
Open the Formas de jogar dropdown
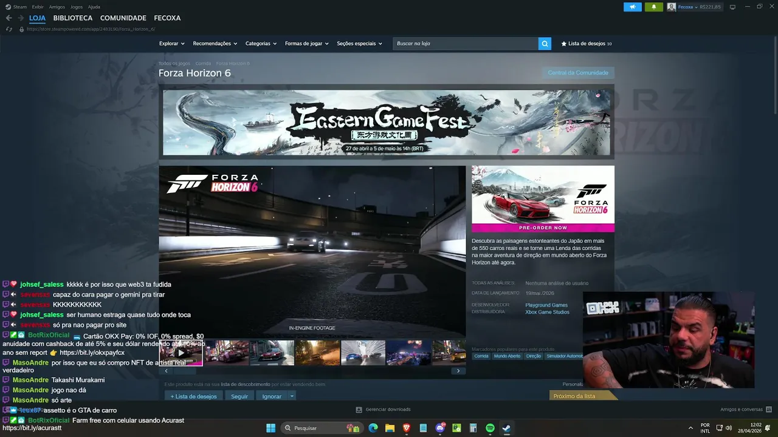coord(307,44)
